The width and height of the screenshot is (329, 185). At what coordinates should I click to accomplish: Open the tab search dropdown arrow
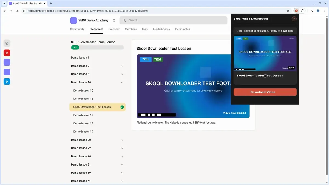coord(4,4)
